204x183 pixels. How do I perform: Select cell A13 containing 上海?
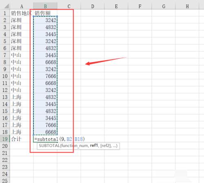22,97
